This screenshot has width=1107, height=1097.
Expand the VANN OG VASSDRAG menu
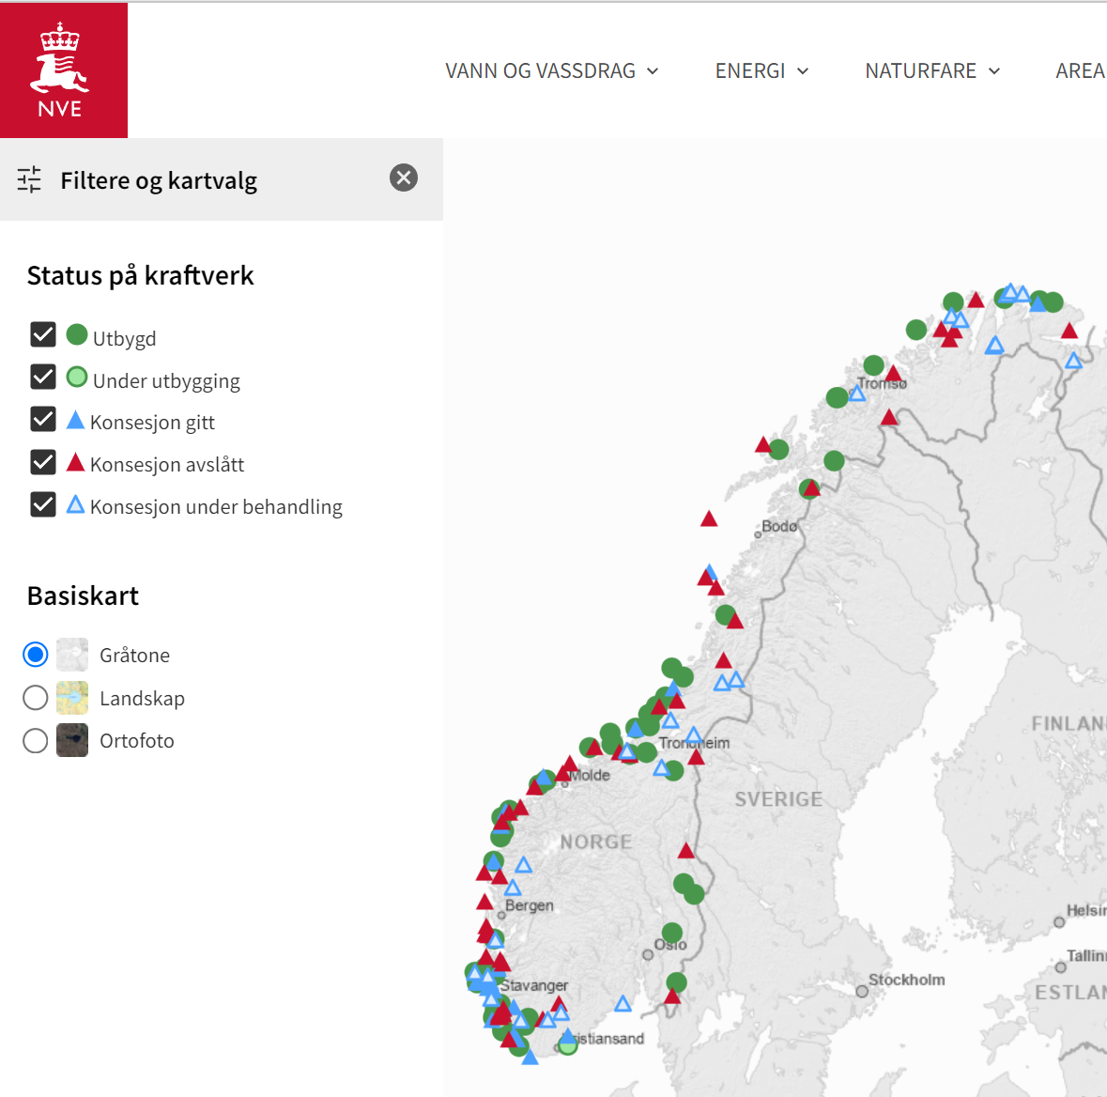pyautogui.click(x=551, y=70)
